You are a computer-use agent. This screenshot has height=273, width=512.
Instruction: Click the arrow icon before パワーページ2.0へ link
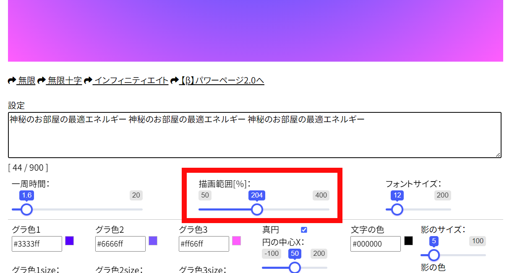click(174, 81)
